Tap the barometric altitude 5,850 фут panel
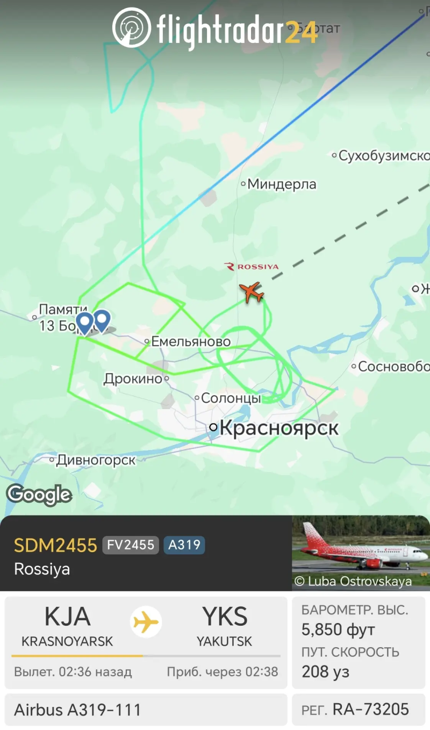The image size is (430, 730). tap(359, 620)
